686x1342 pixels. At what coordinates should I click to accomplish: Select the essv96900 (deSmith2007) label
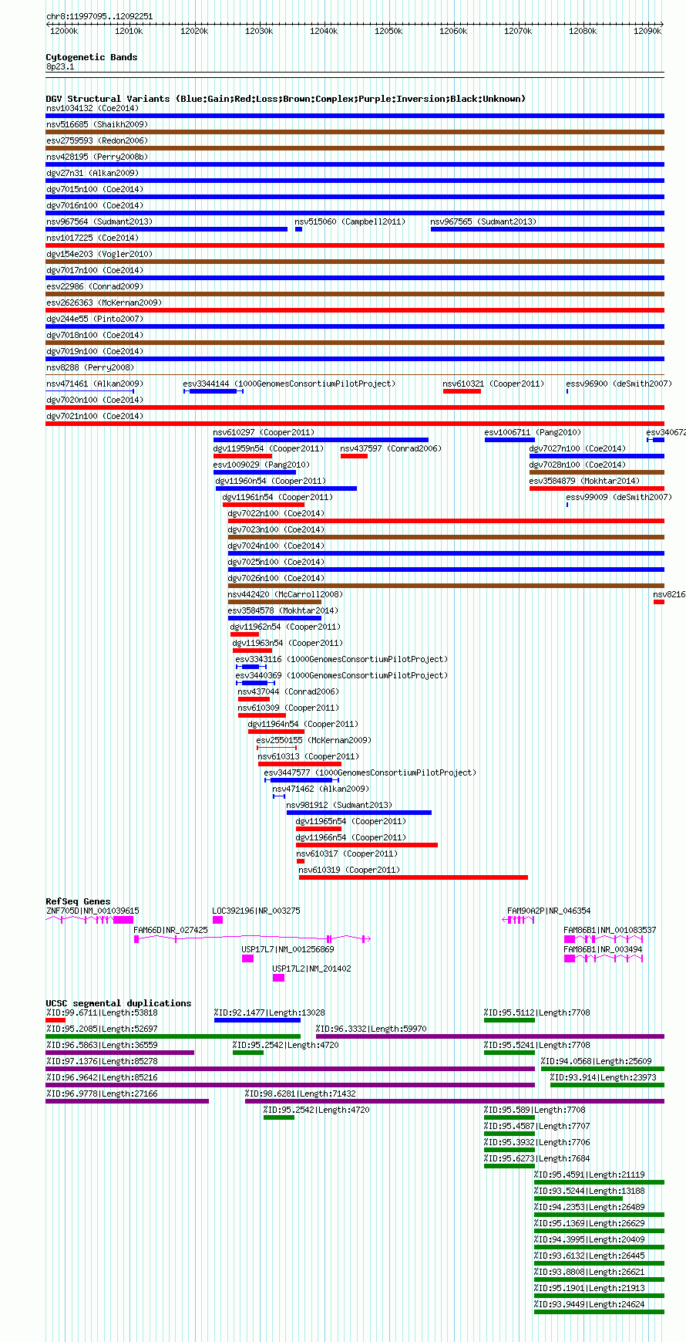(619, 384)
